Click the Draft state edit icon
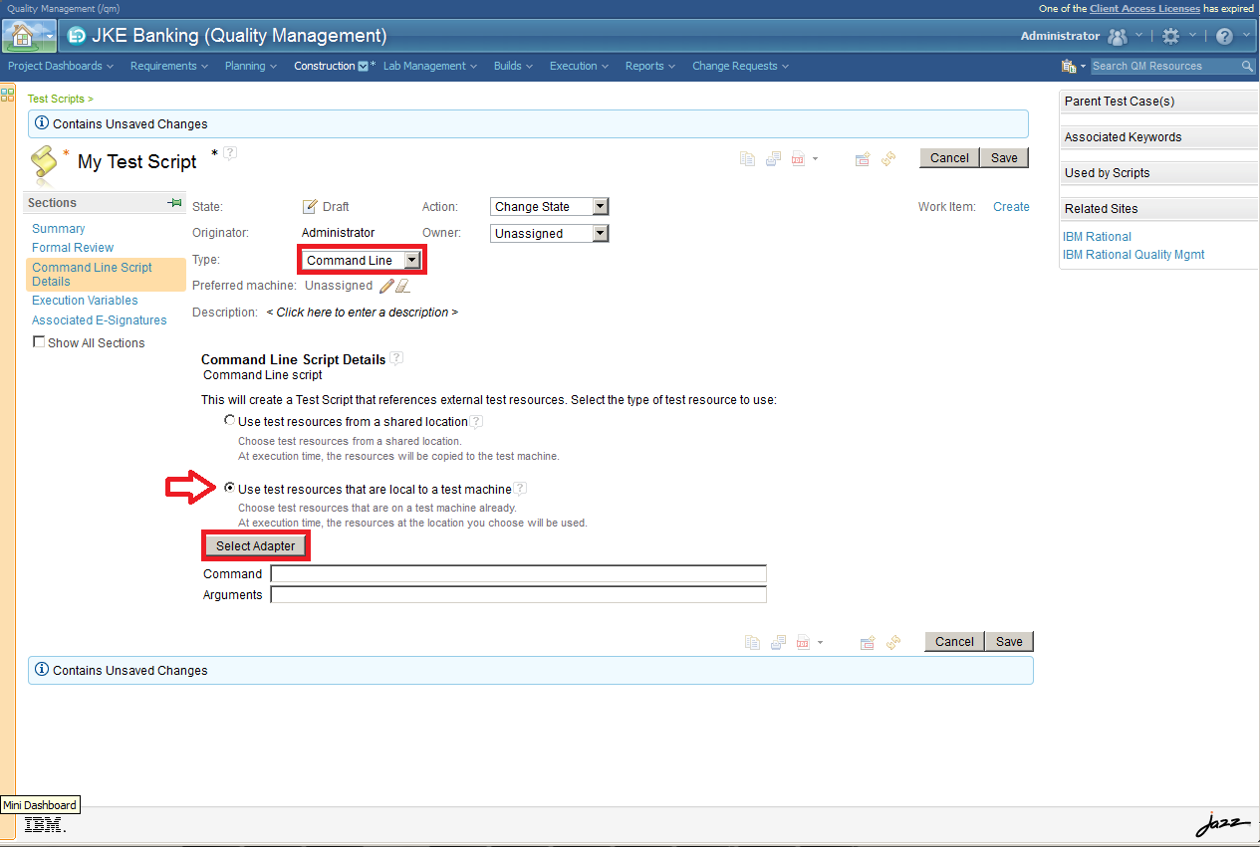This screenshot has width=1260, height=847. [x=310, y=207]
